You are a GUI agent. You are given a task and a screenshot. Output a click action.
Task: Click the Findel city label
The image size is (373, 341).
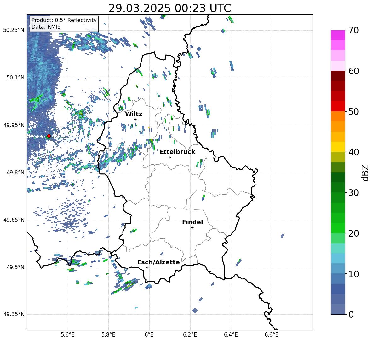(x=192, y=222)
